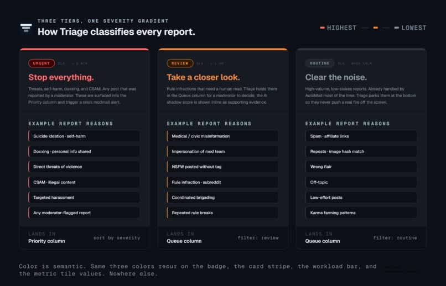This screenshot has width=446, height=286.
Task: Click 'Targeted harassment' row
Action: point(84,198)
